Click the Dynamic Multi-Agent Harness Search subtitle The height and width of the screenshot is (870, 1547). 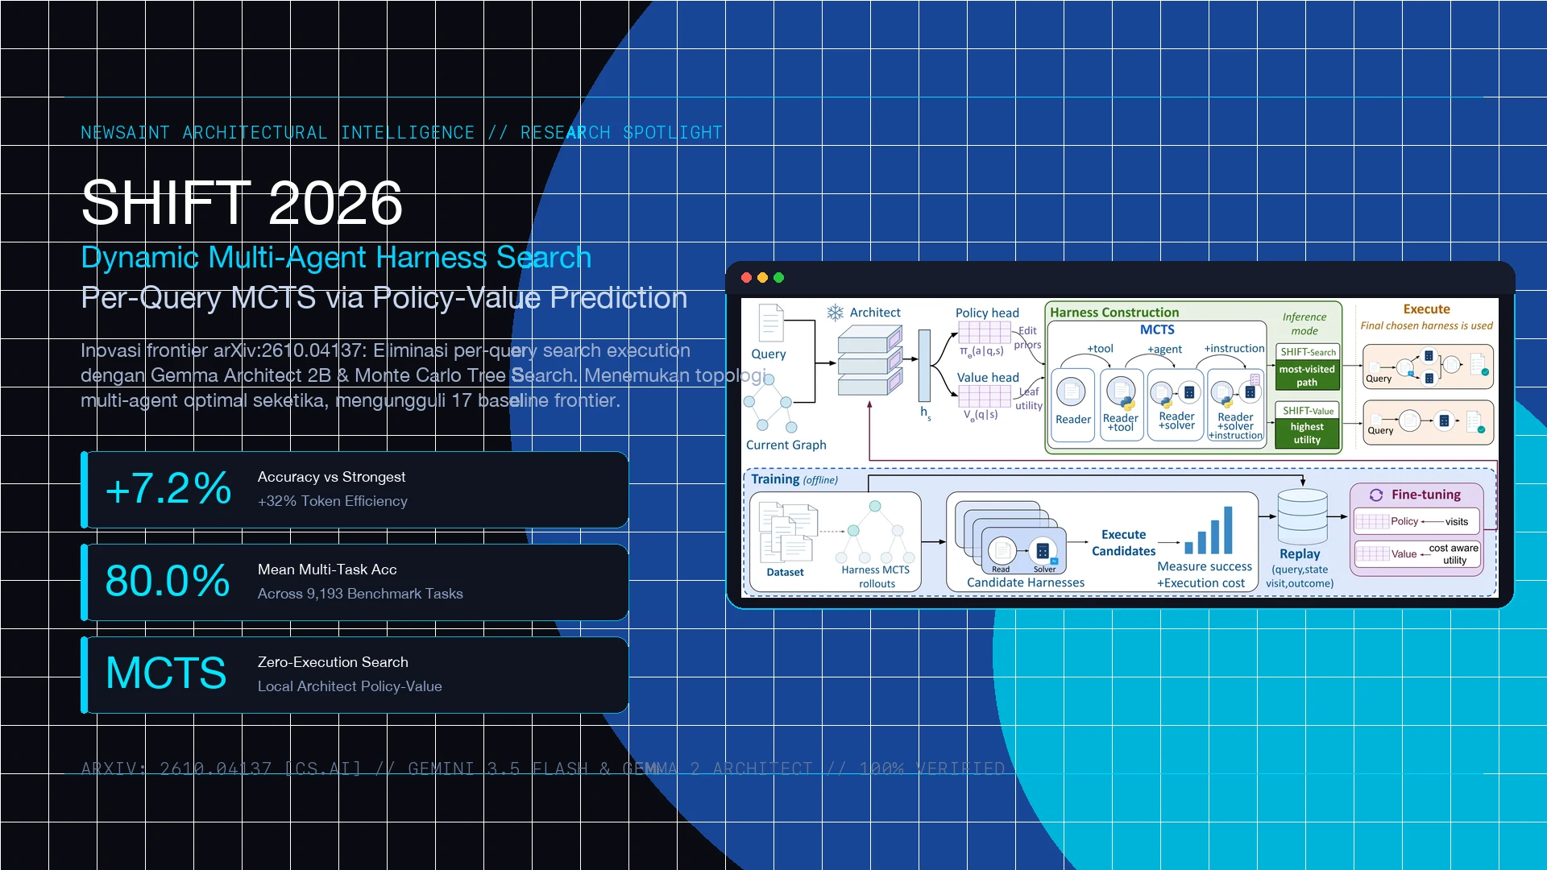pos(336,258)
